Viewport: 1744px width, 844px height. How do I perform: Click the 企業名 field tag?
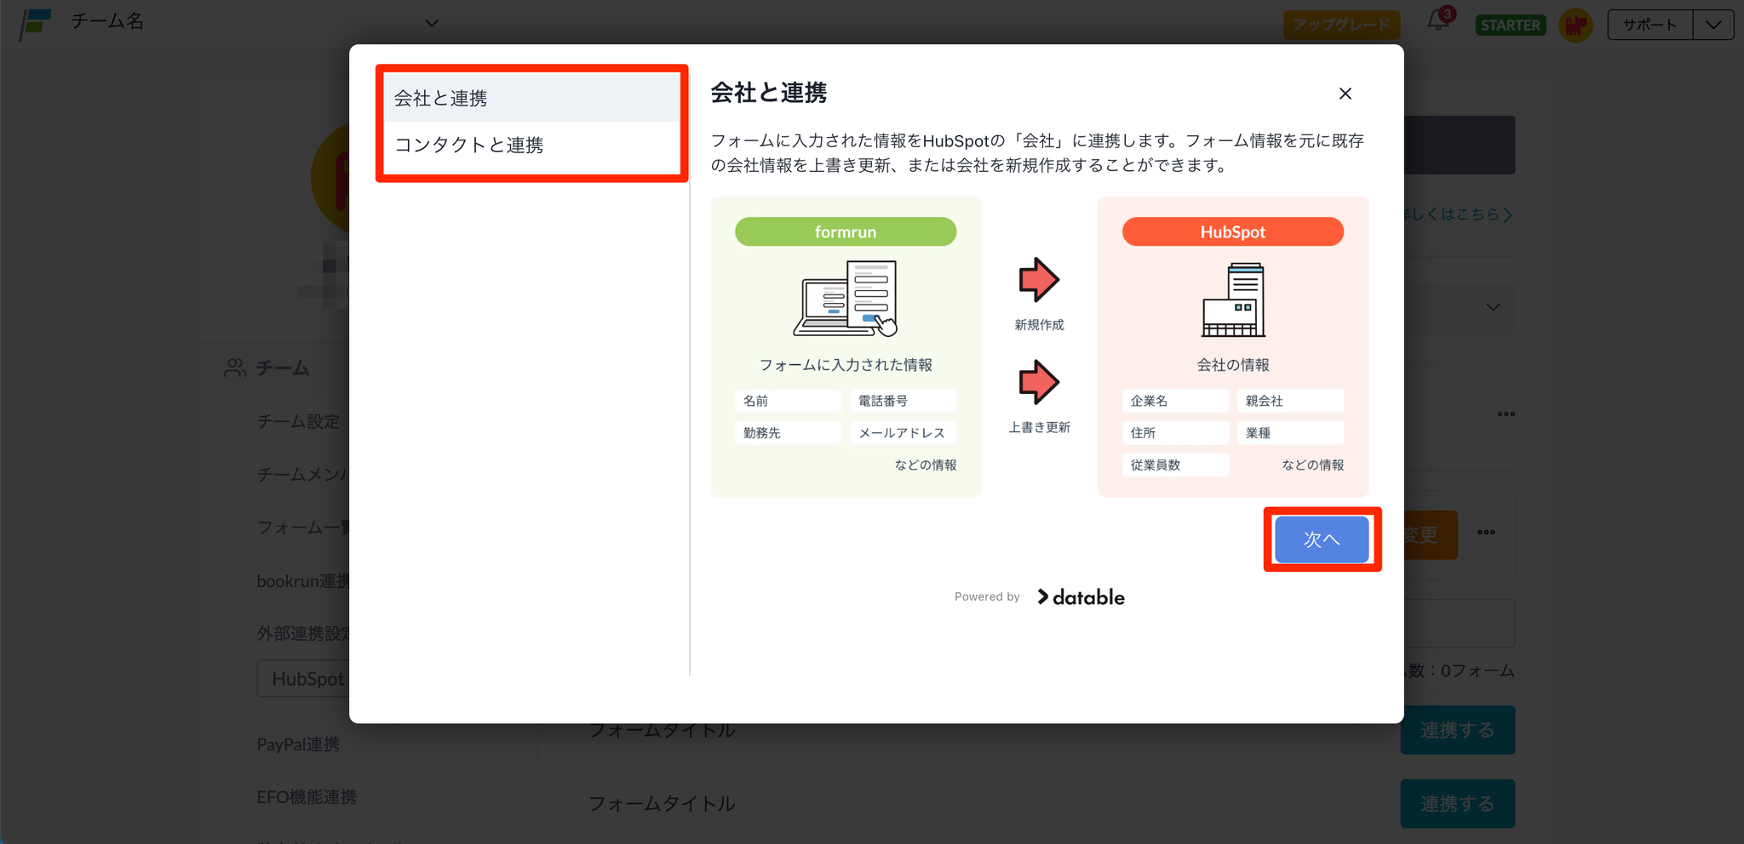click(x=1175, y=401)
